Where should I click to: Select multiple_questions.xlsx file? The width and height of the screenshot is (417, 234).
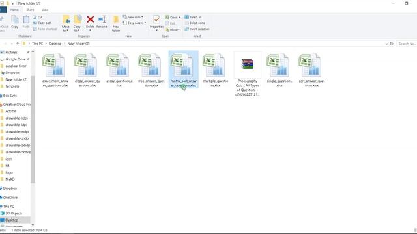point(216,70)
